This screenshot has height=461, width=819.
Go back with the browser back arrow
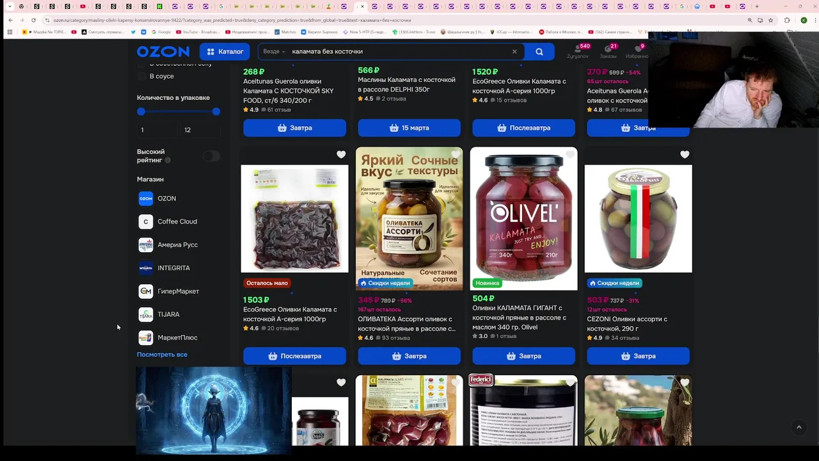pyautogui.click(x=10, y=20)
